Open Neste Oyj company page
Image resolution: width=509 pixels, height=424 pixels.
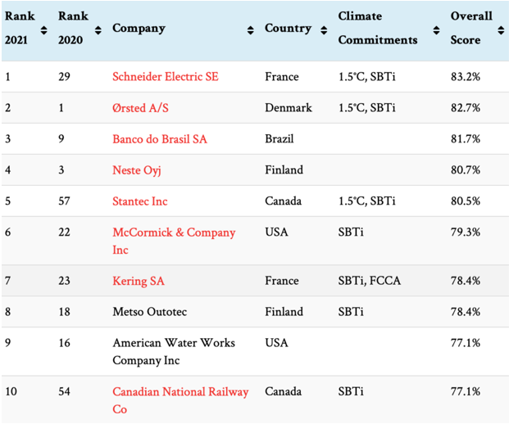pyautogui.click(x=137, y=170)
